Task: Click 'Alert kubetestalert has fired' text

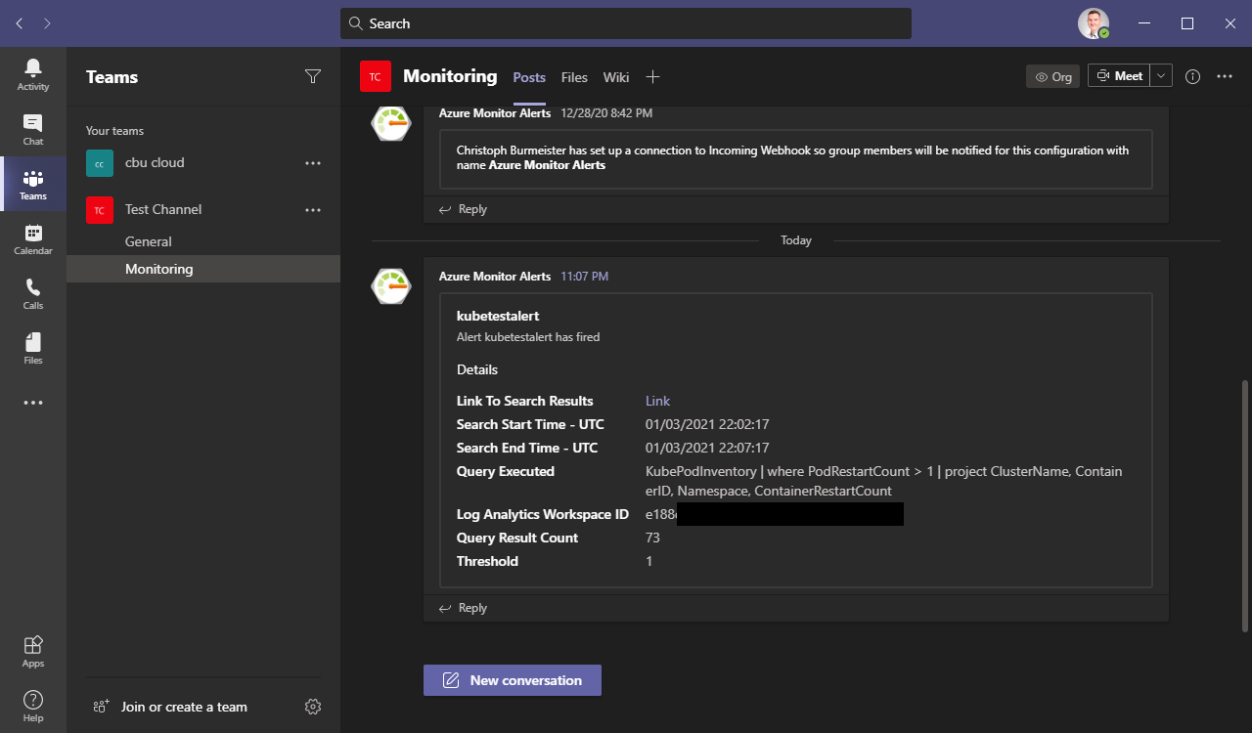Action: click(x=528, y=337)
